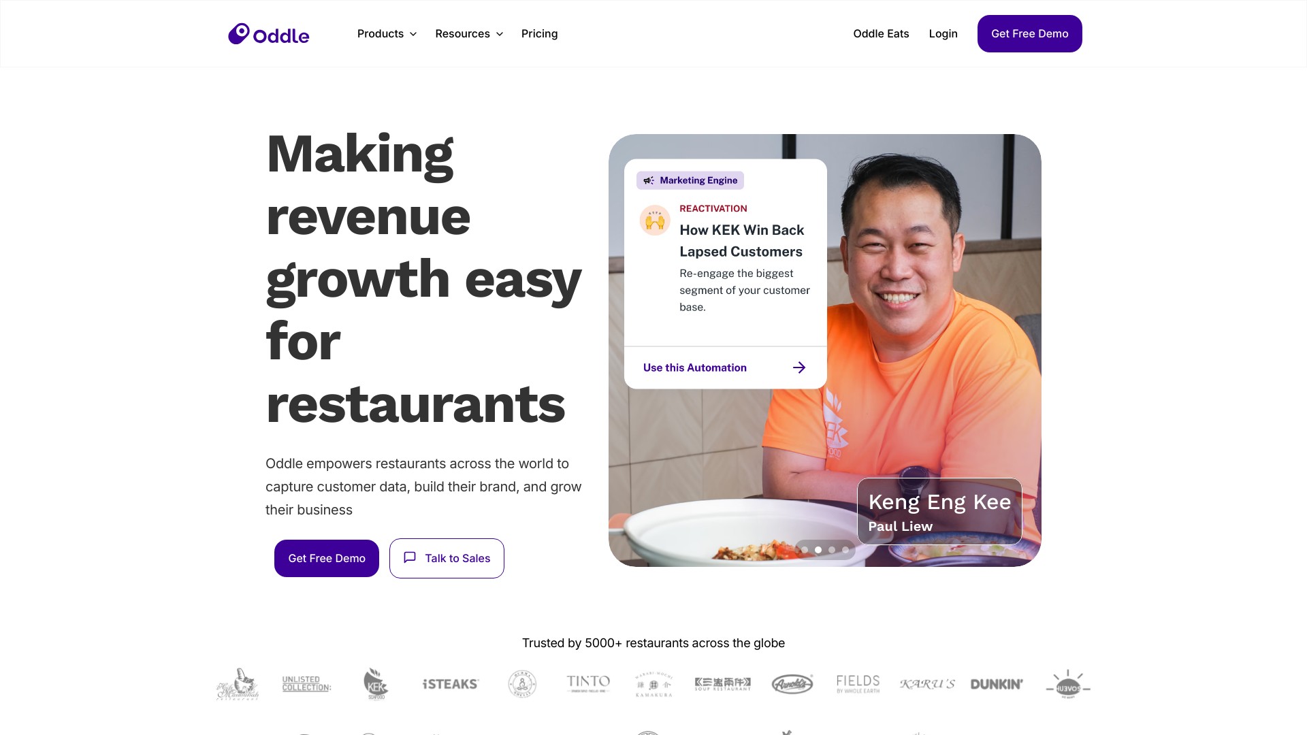Click the Login link
Viewport: 1307px width, 735px height.
pyautogui.click(x=943, y=33)
